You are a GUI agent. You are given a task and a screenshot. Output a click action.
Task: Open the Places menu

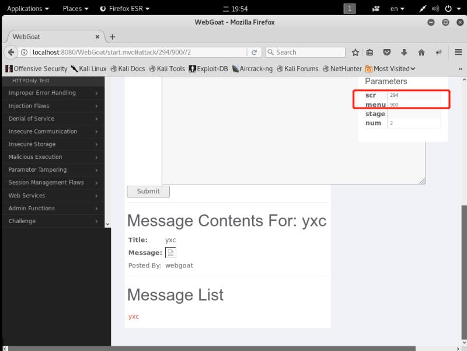76,9
